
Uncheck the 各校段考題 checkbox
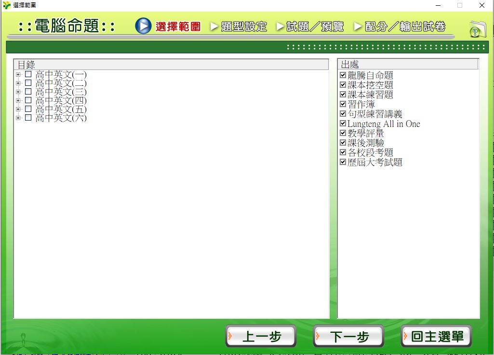tap(343, 152)
